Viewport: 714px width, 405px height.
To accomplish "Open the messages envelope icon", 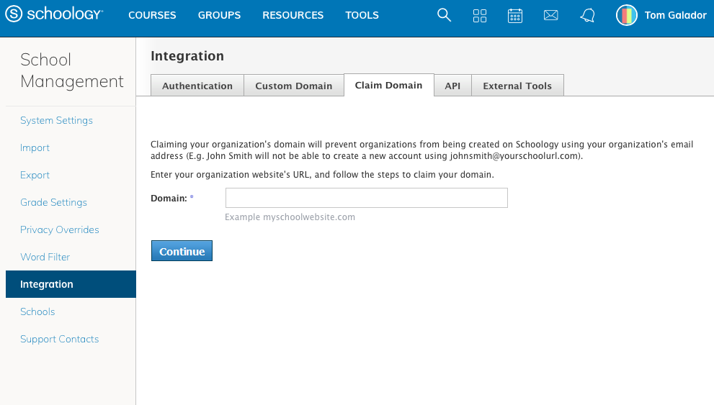I will click(551, 15).
